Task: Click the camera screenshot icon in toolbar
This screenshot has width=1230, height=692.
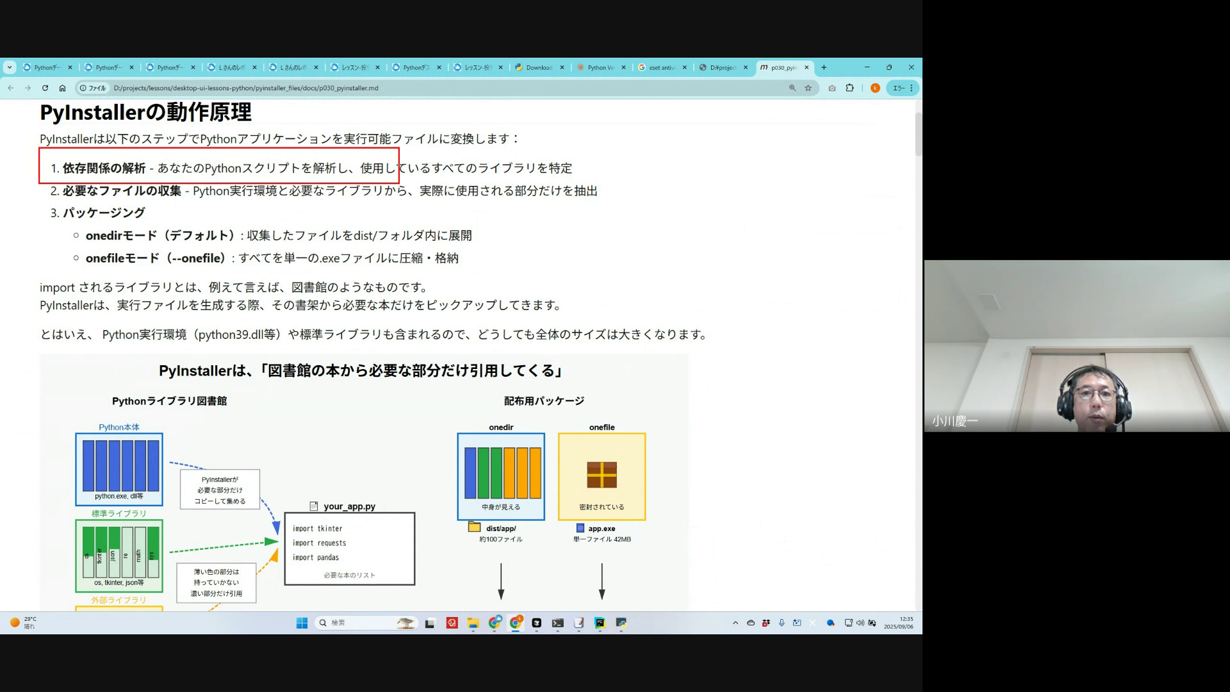Action: coord(832,88)
